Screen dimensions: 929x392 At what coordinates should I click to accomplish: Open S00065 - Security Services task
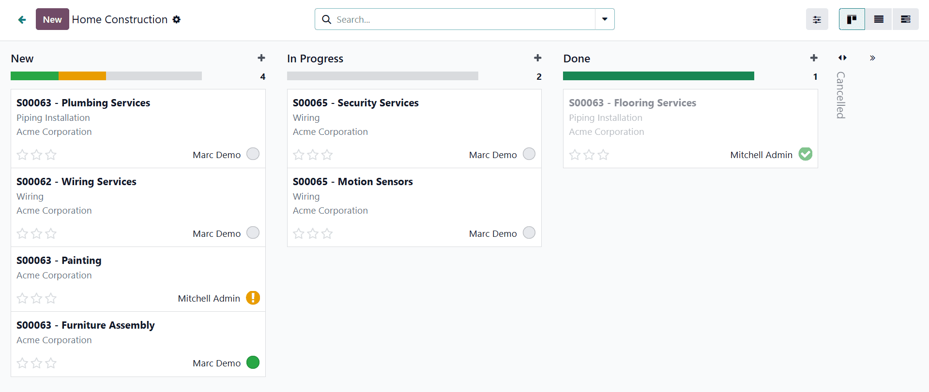click(x=356, y=103)
